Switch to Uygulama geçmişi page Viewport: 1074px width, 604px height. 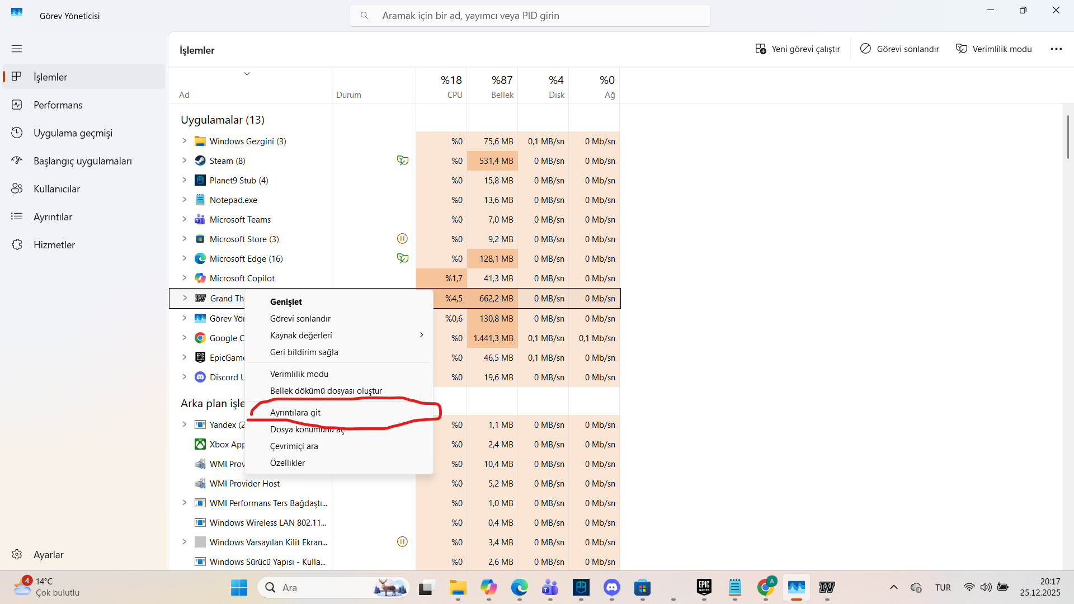84,133
